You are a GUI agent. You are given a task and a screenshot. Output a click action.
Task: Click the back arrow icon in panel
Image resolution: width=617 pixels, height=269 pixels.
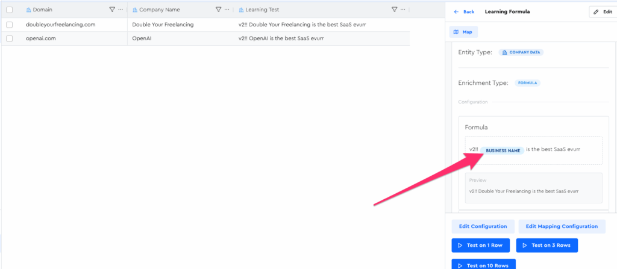(456, 12)
